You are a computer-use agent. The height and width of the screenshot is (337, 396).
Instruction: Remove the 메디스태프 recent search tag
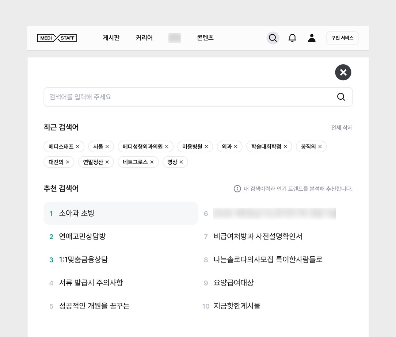[78, 147]
